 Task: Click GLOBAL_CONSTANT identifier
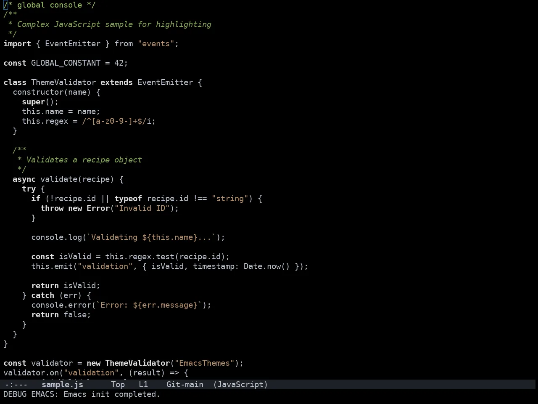click(x=66, y=63)
